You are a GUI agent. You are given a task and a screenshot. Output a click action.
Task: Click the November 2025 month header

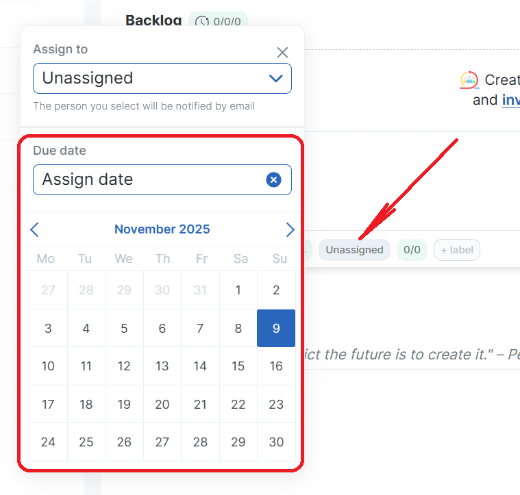coord(162,229)
